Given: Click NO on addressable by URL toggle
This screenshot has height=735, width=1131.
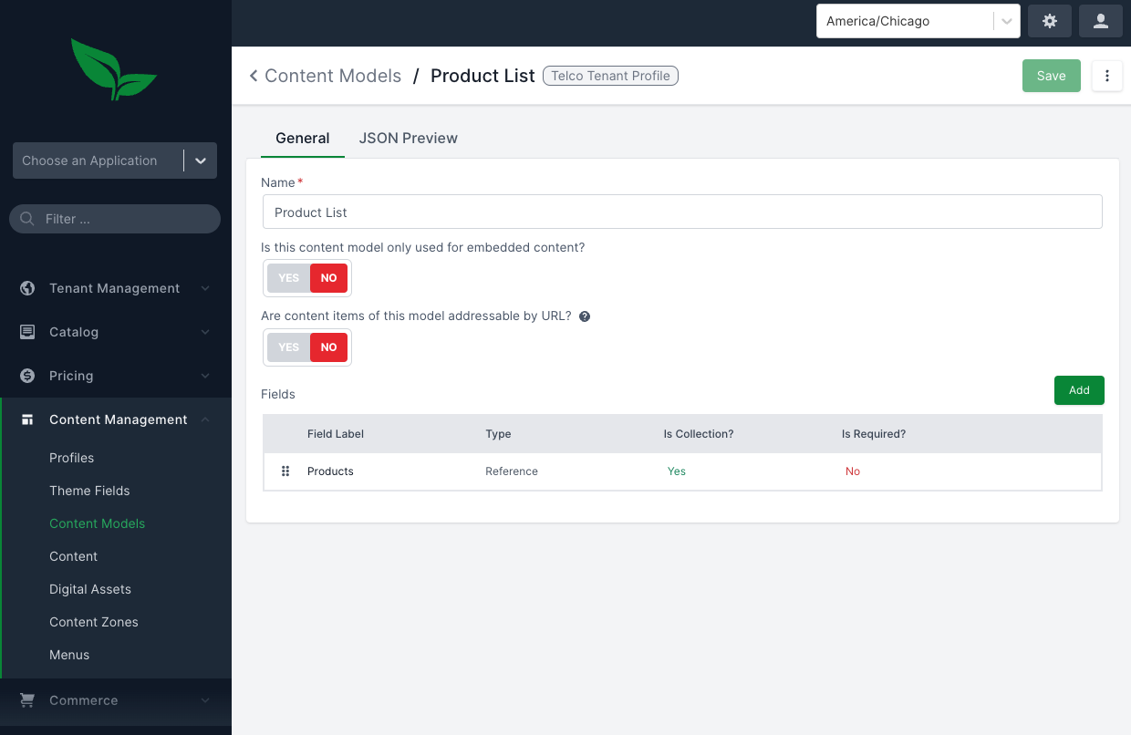Looking at the screenshot, I should [x=328, y=347].
